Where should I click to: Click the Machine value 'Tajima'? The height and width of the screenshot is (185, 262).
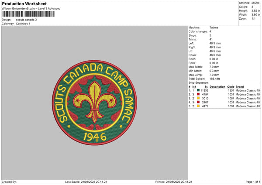tap(214, 27)
